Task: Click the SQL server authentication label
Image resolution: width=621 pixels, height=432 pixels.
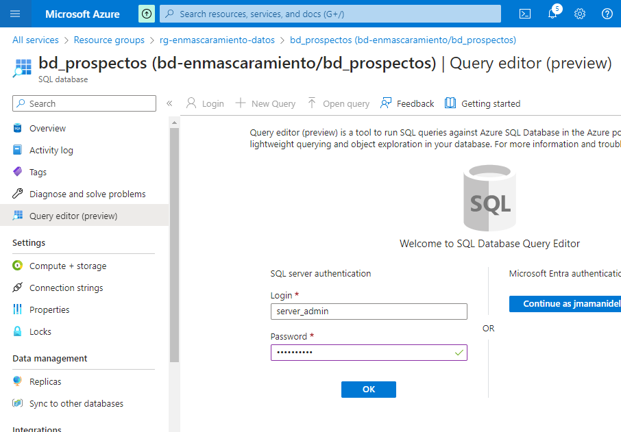Action: (321, 273)
